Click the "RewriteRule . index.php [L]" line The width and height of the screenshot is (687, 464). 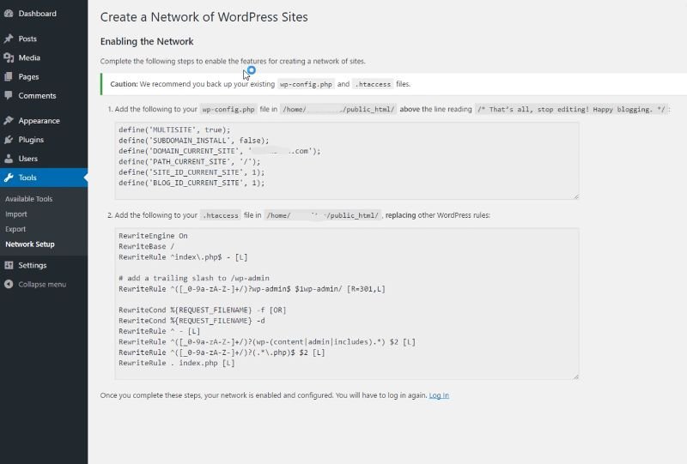point(177,363)
